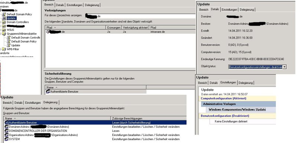Click the SYSTEM account icon
The height and width of the screenshot is (143, 297).
pyautogui.click(x=7, y=139)
